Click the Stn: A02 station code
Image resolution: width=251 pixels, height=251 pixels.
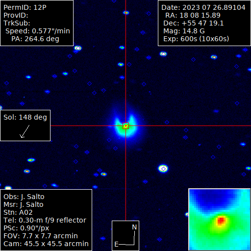[18, 212]
